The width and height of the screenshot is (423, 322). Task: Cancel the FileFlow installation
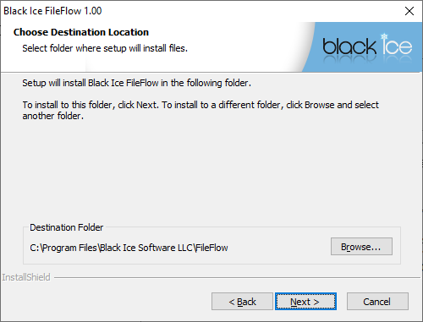coord(377,302)
